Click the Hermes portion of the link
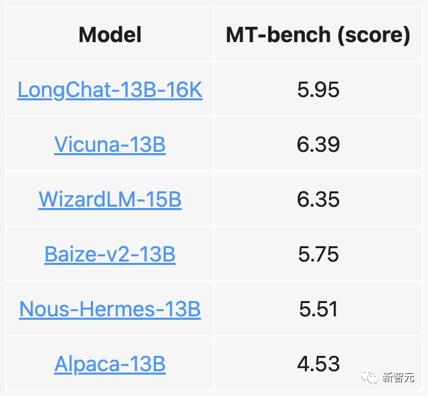Image resolution: width=428 pixels, height=396 pixels. [x=117, y=309]
